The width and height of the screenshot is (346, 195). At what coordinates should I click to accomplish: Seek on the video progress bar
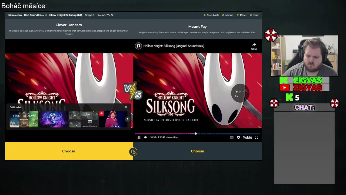[x=197, y=134]
